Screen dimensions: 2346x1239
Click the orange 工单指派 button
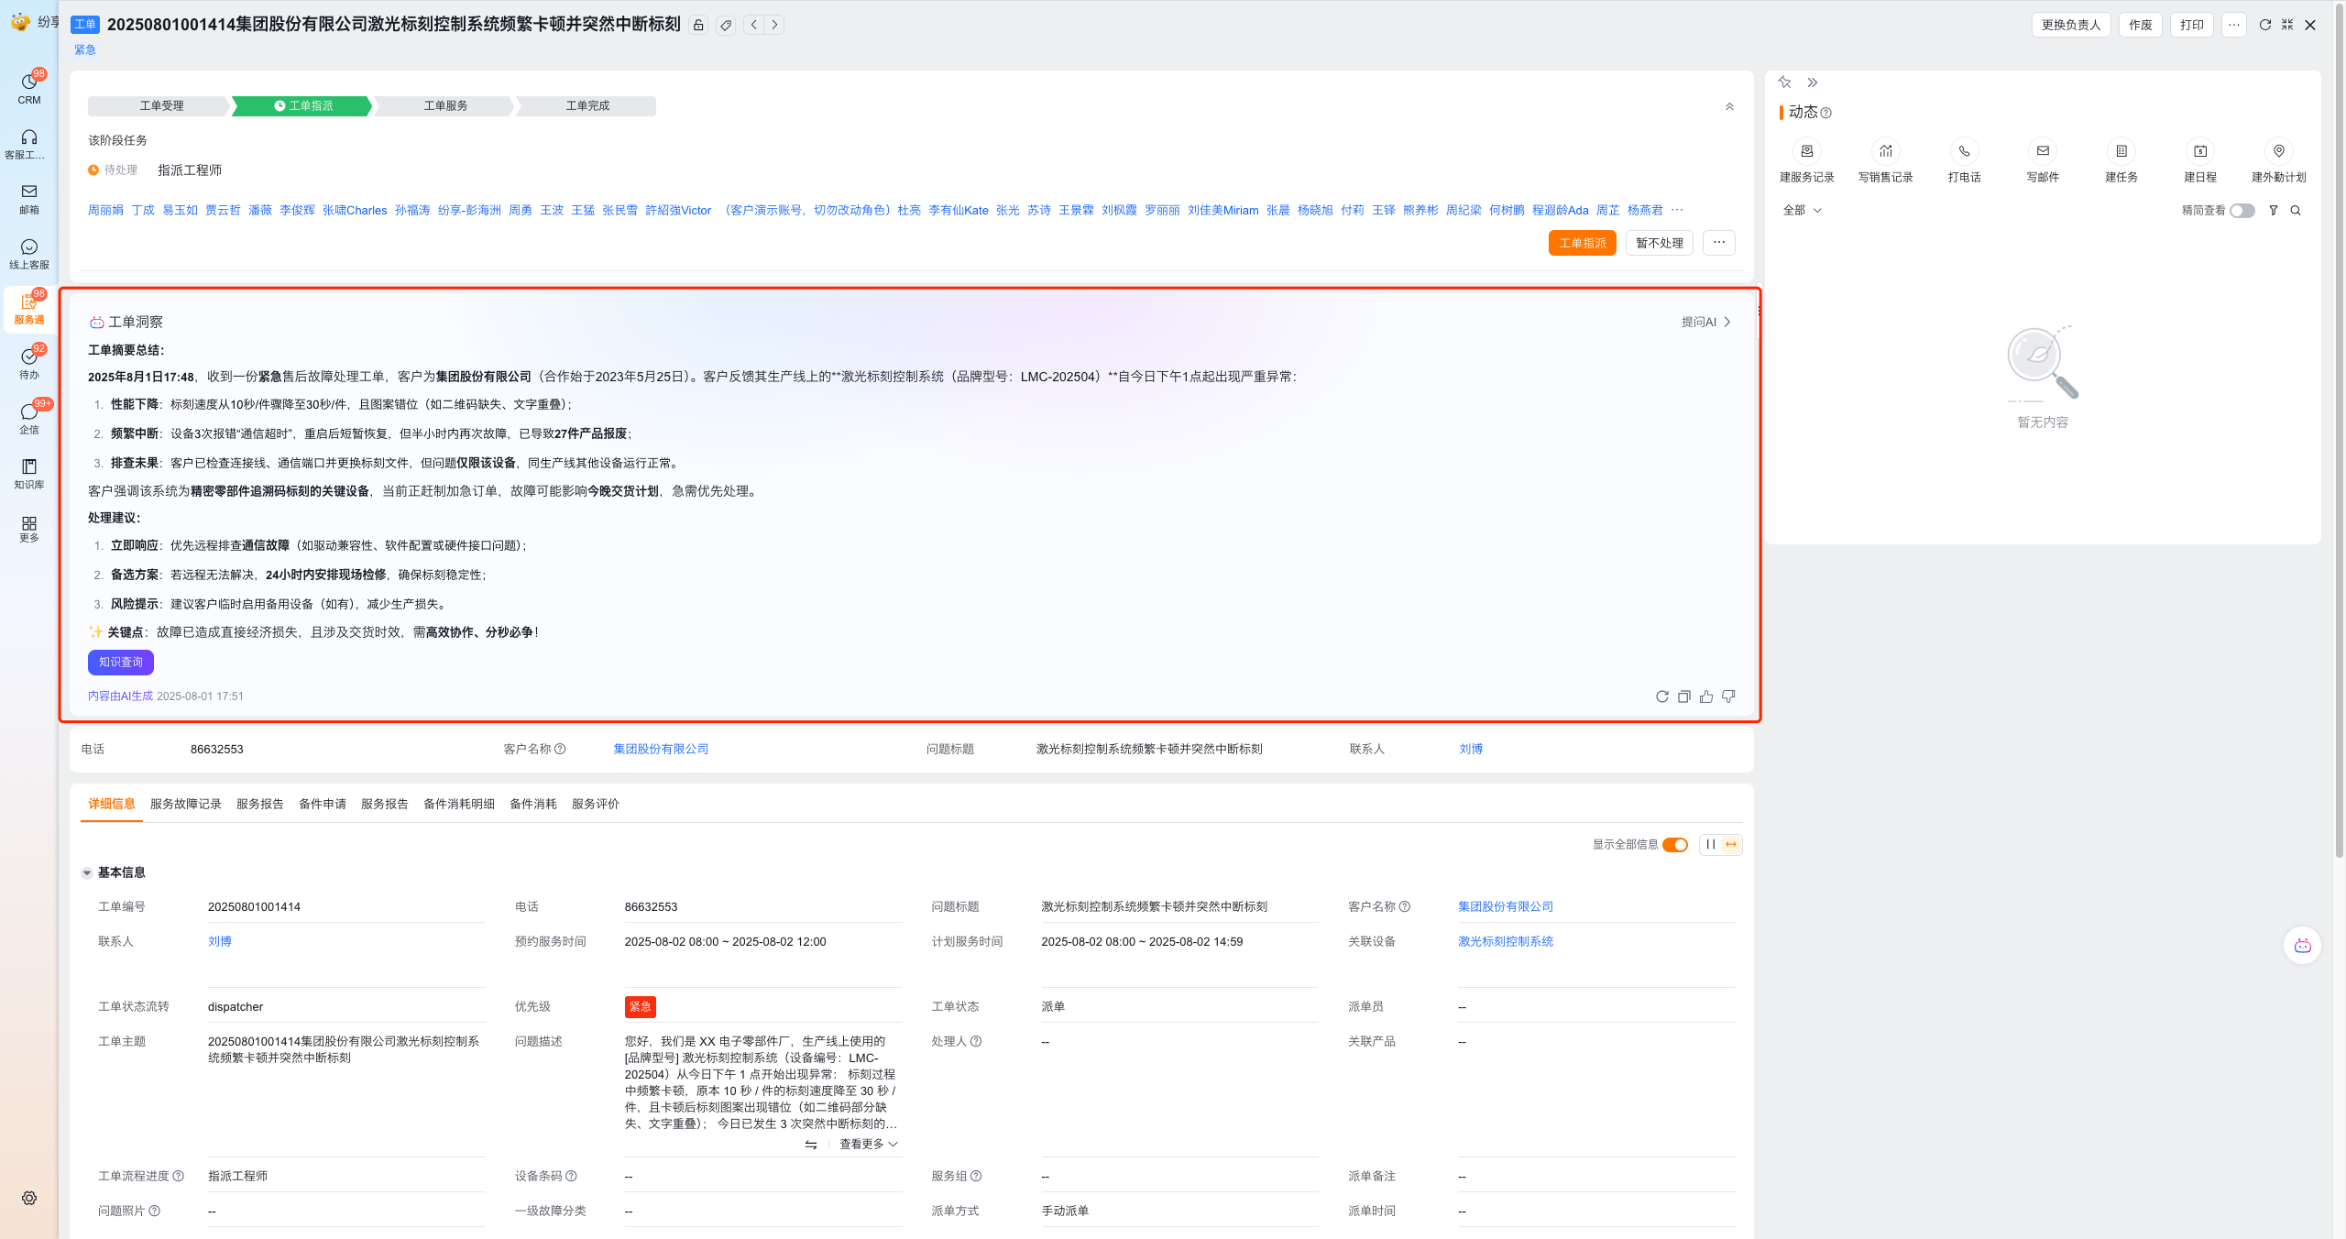pos(1582,243)
